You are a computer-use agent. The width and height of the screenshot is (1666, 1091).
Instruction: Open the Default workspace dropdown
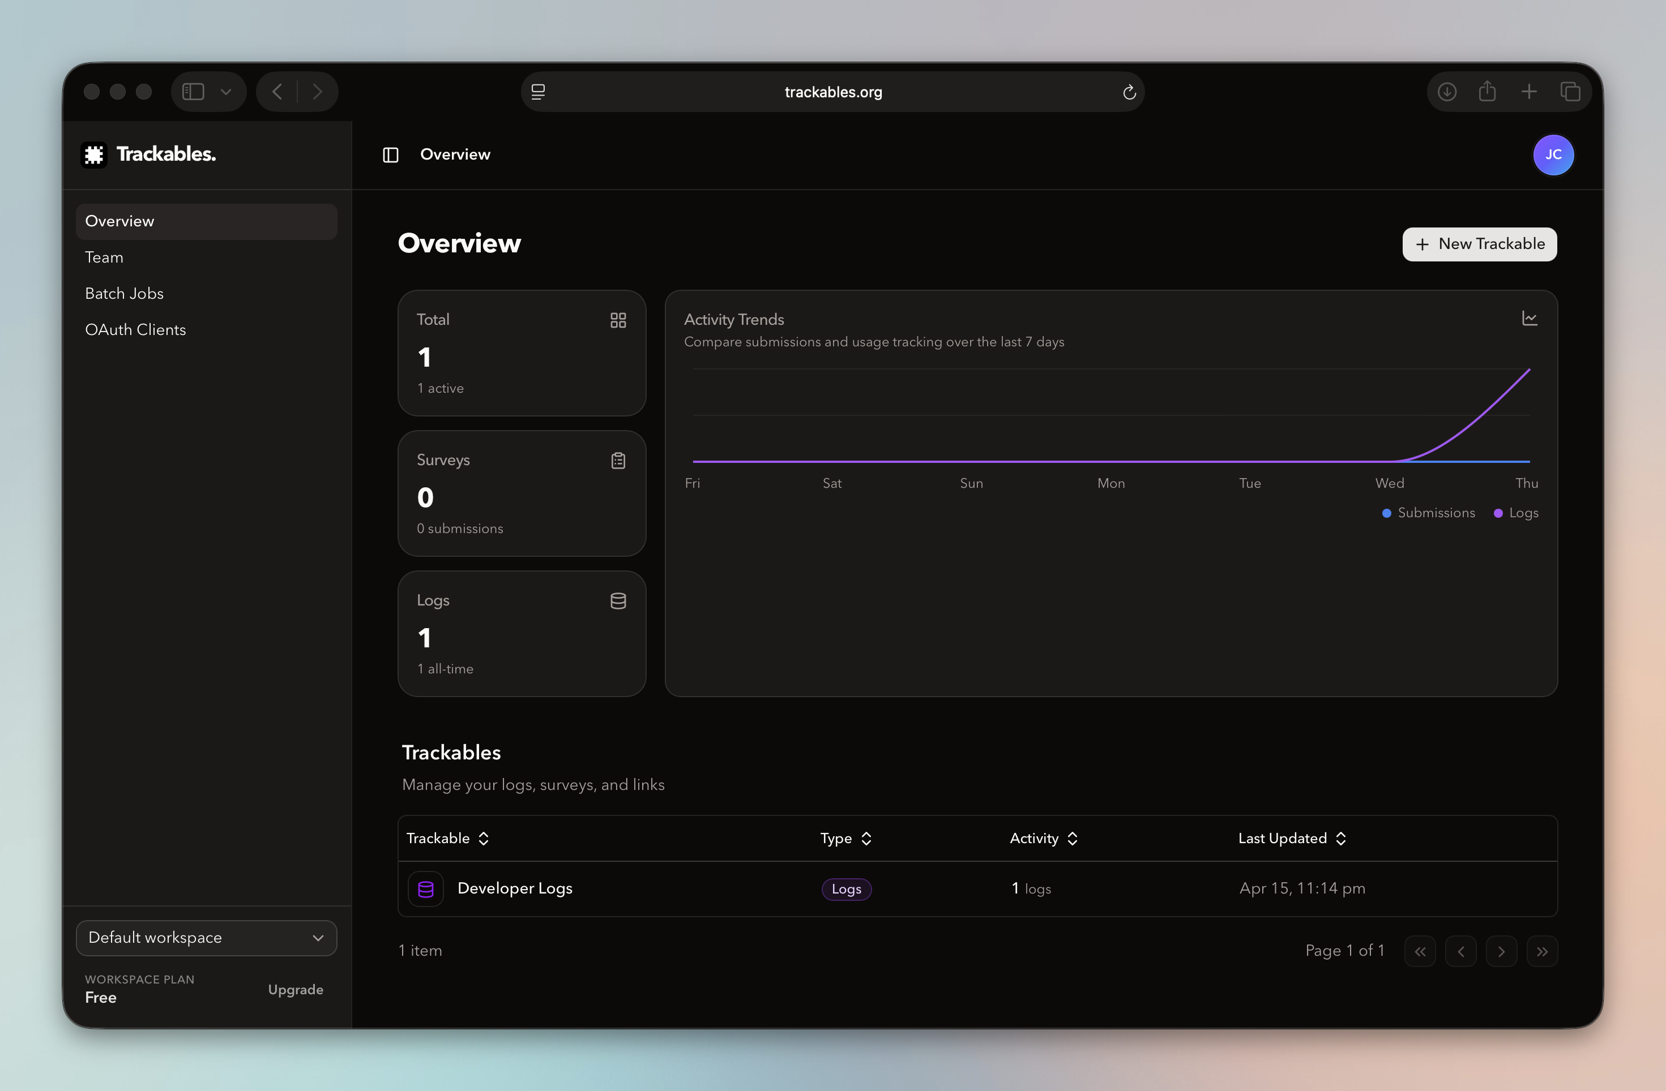click(x=206, y=938)
